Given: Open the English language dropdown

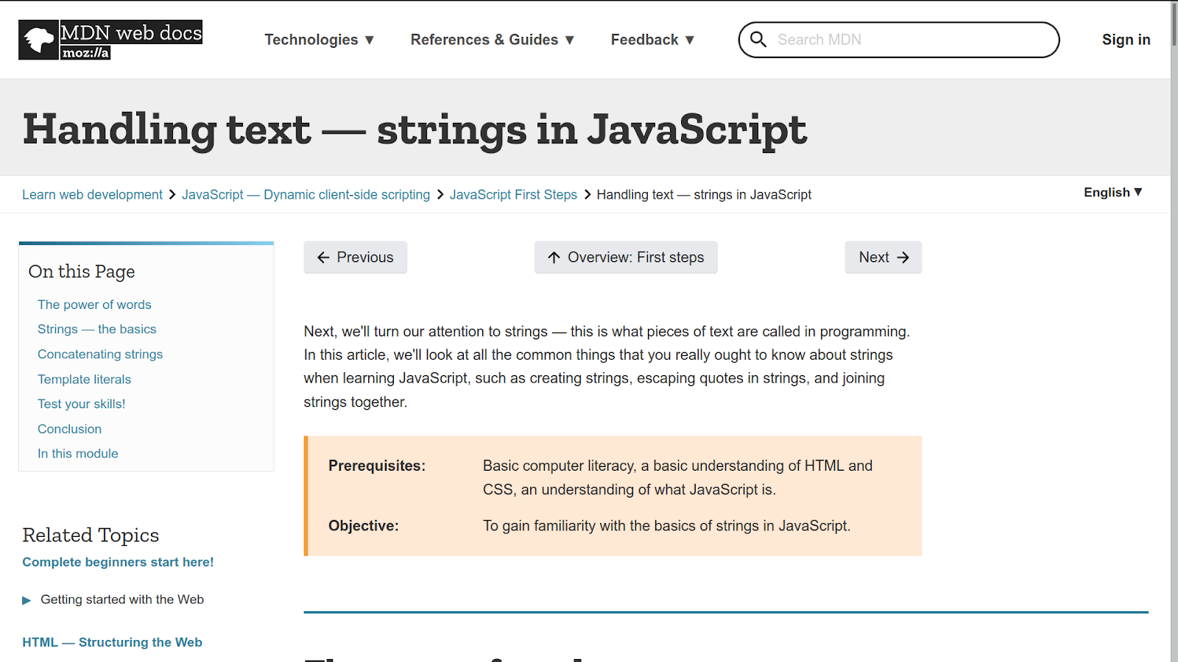Looking at the screenshot, I should coord(1112,193).
